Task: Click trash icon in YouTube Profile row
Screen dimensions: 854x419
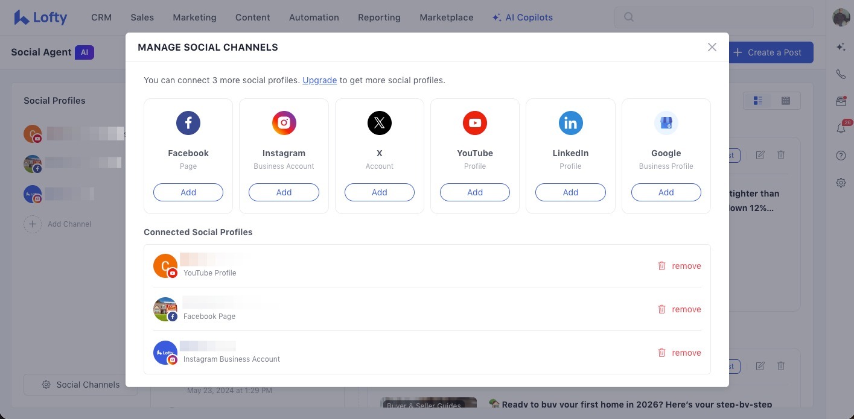Action: point(661,266)
